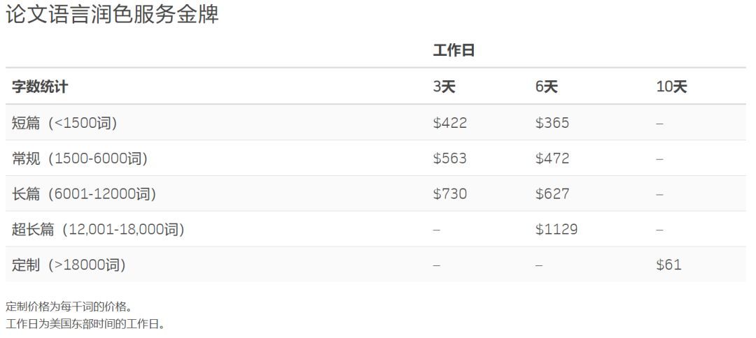Select the 定制 (>18000词) row label
Image resolution: width=756 pixels, height=338 pixels.
click(x=69, y=265)
